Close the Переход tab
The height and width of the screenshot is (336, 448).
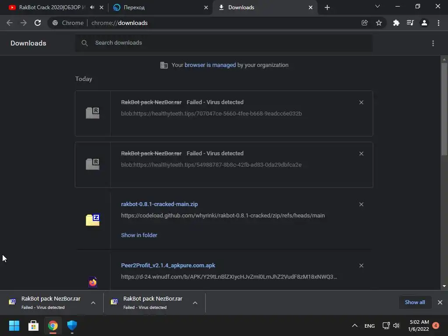pyautogui.click(x=206, y=7)
